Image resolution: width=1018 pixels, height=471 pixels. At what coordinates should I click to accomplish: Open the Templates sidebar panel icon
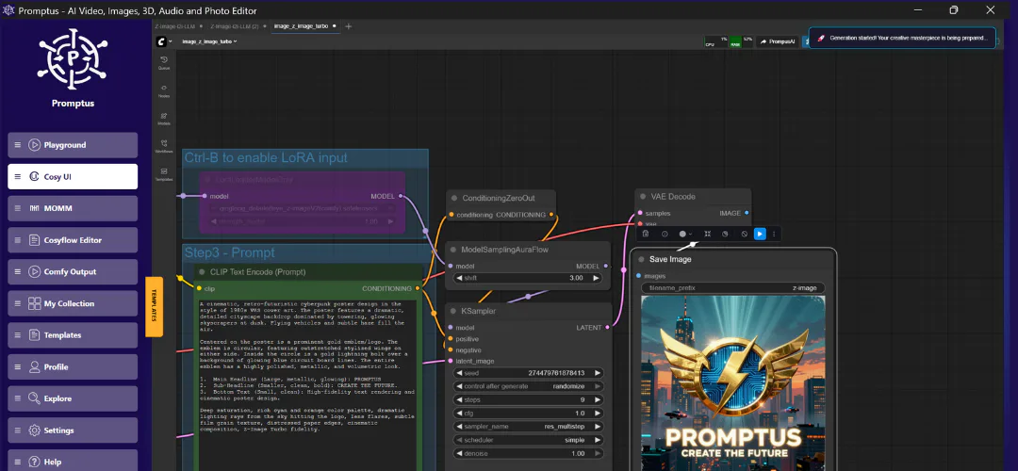(x=164, y=174)
